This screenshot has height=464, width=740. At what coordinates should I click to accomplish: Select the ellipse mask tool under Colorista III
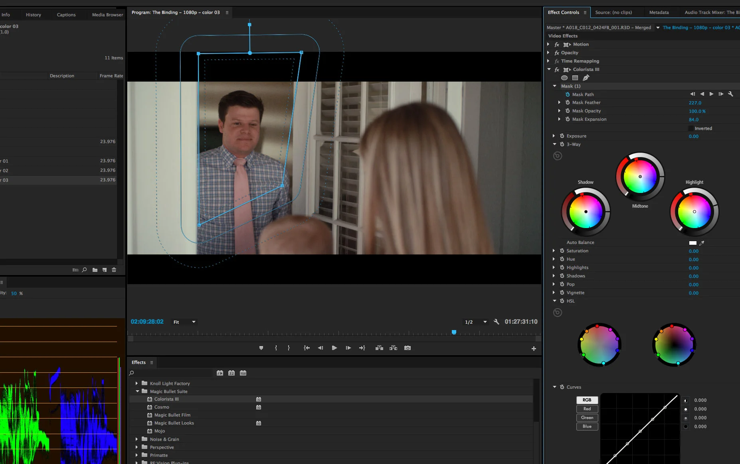click(564, 78)
